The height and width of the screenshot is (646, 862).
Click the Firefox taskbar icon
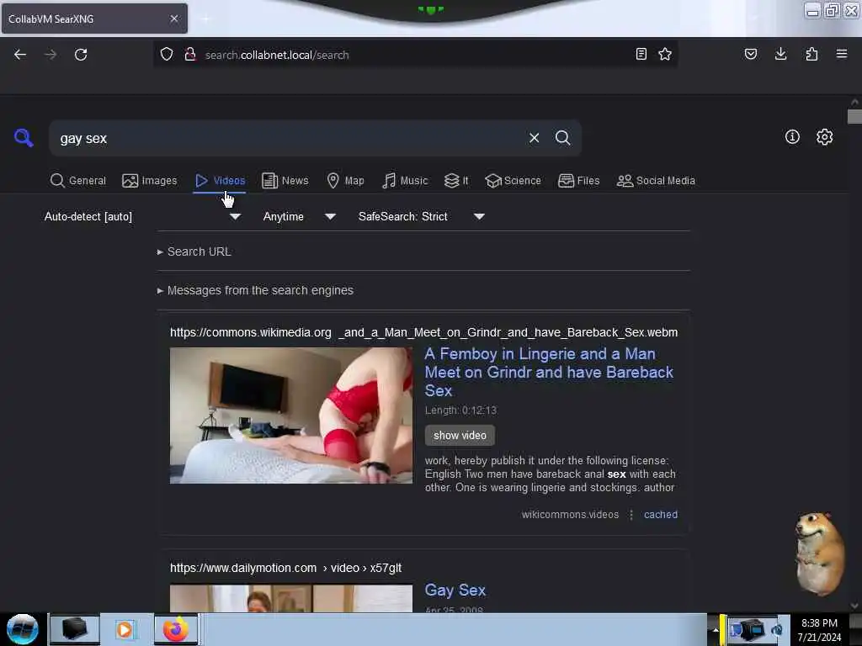(x=176, y=629)
